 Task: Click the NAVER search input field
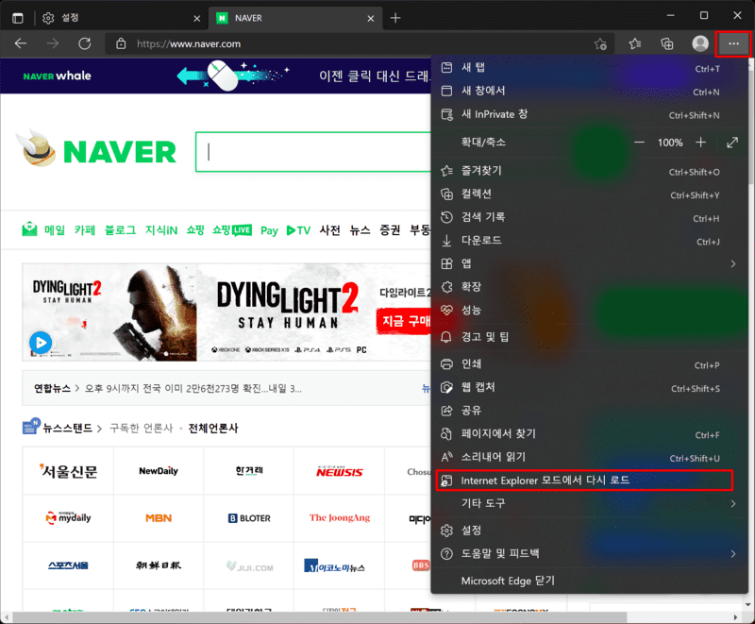tap(313, 152)
